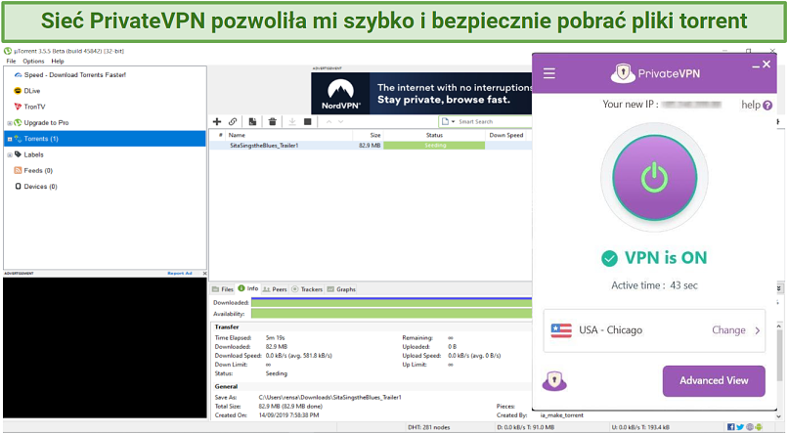The height and width of the screenshot is (435, 788).
Task: Click the Twitter icon in status bar
Action: [740, 427]
